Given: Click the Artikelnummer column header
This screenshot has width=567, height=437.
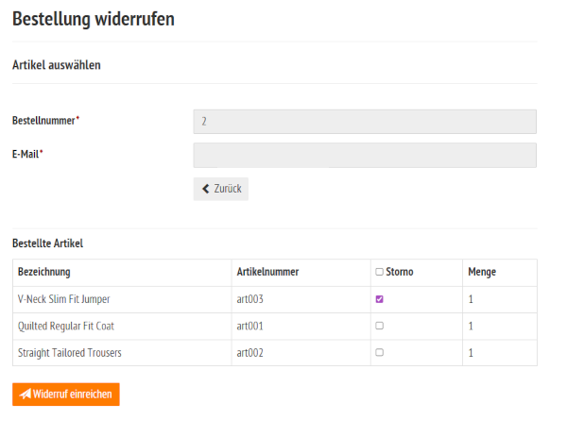Looking at the screenshot, I should click(x=267, y=272).
